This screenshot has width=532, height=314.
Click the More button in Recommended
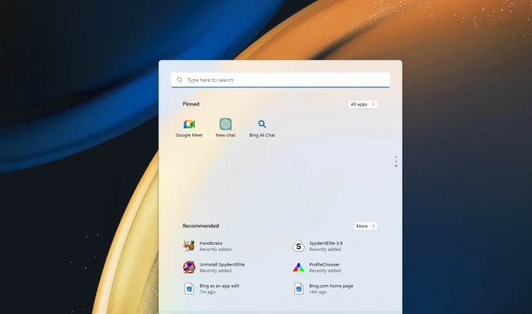point(365,226)
